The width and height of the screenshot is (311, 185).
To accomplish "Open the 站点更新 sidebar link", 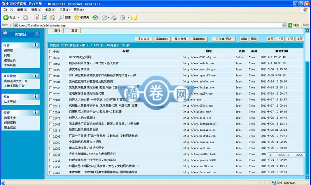I will (10, 102).
